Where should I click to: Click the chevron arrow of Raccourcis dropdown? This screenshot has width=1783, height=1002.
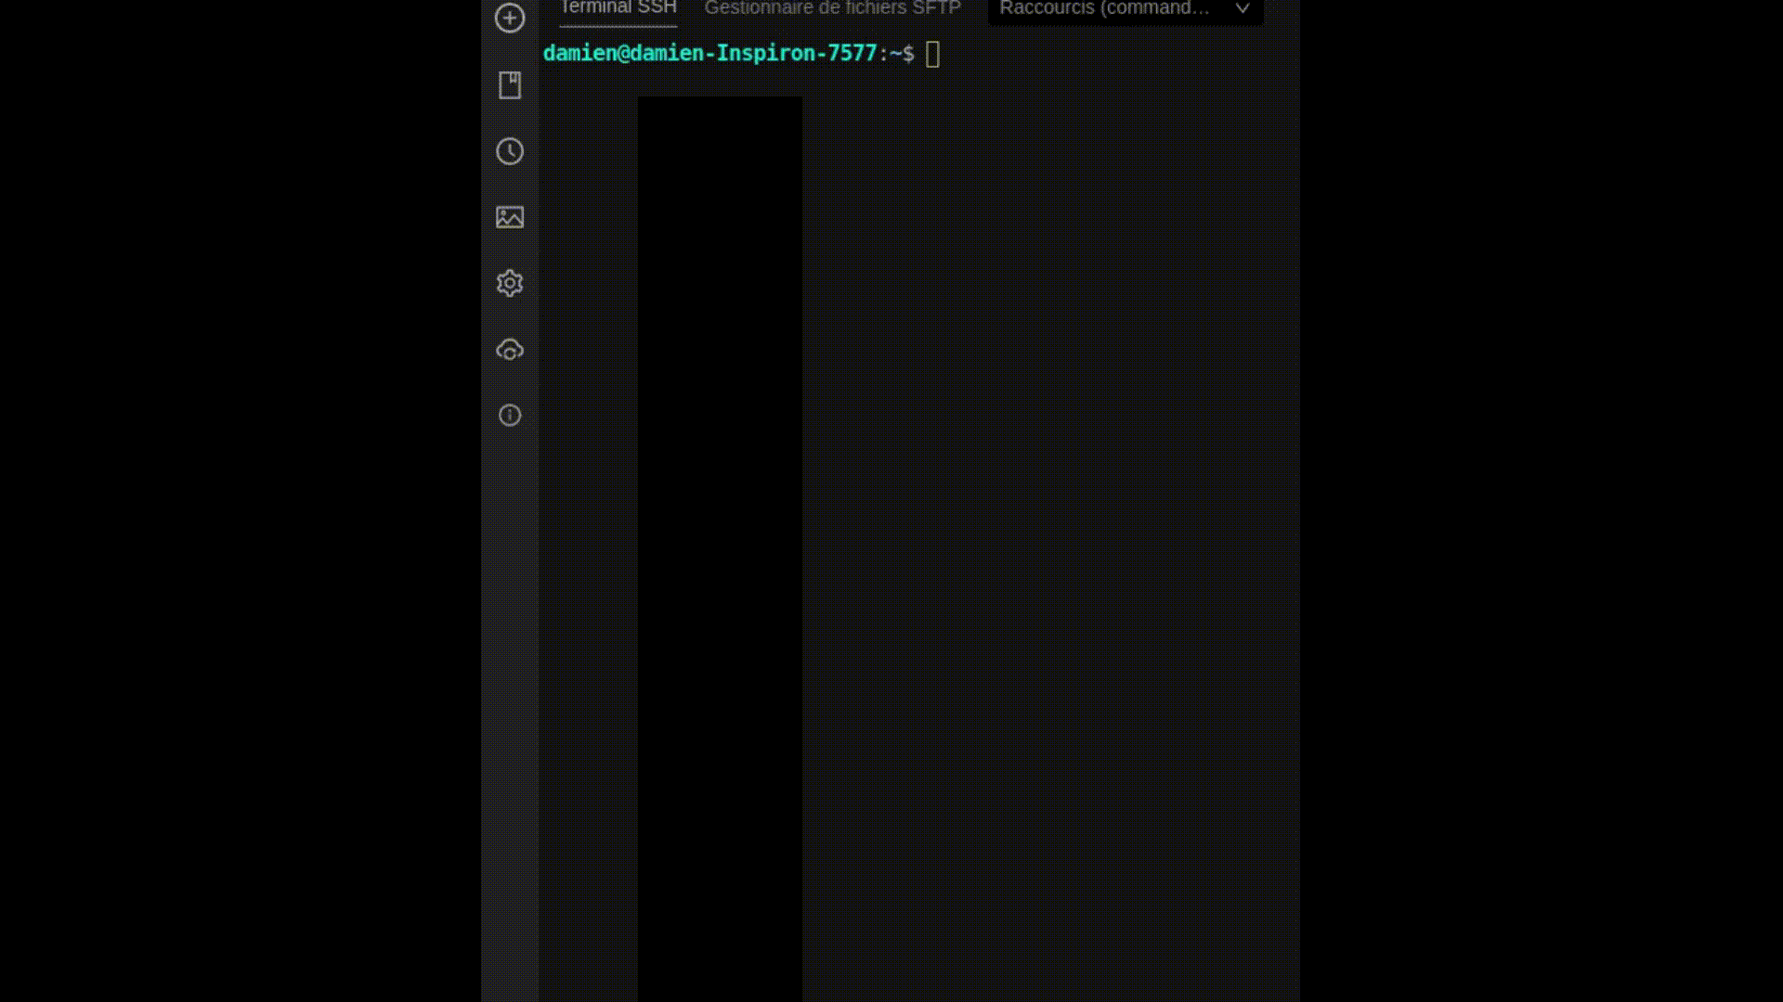tap(1242, 8)
